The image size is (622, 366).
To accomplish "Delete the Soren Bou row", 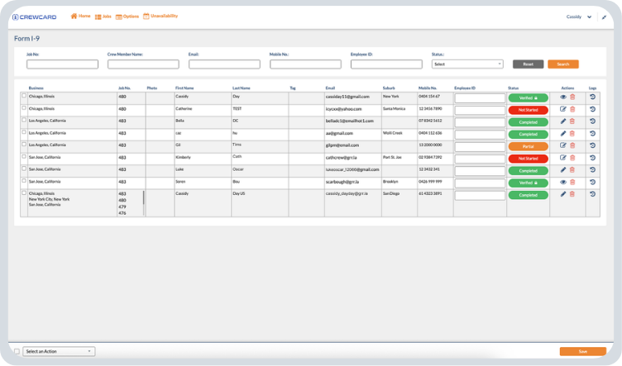I will point(572,183).
